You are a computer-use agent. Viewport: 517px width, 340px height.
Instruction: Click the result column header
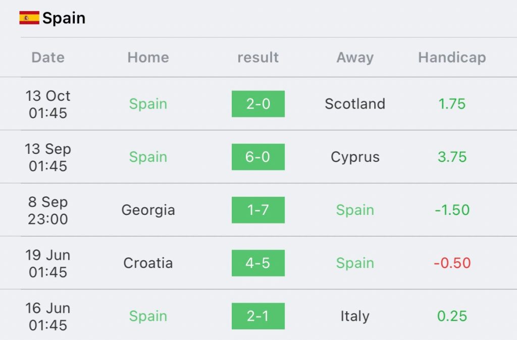point(258,58)
